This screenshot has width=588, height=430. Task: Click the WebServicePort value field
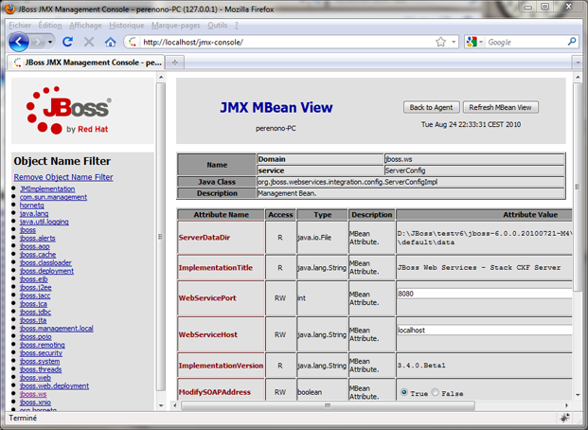click(x=483, y=294)
